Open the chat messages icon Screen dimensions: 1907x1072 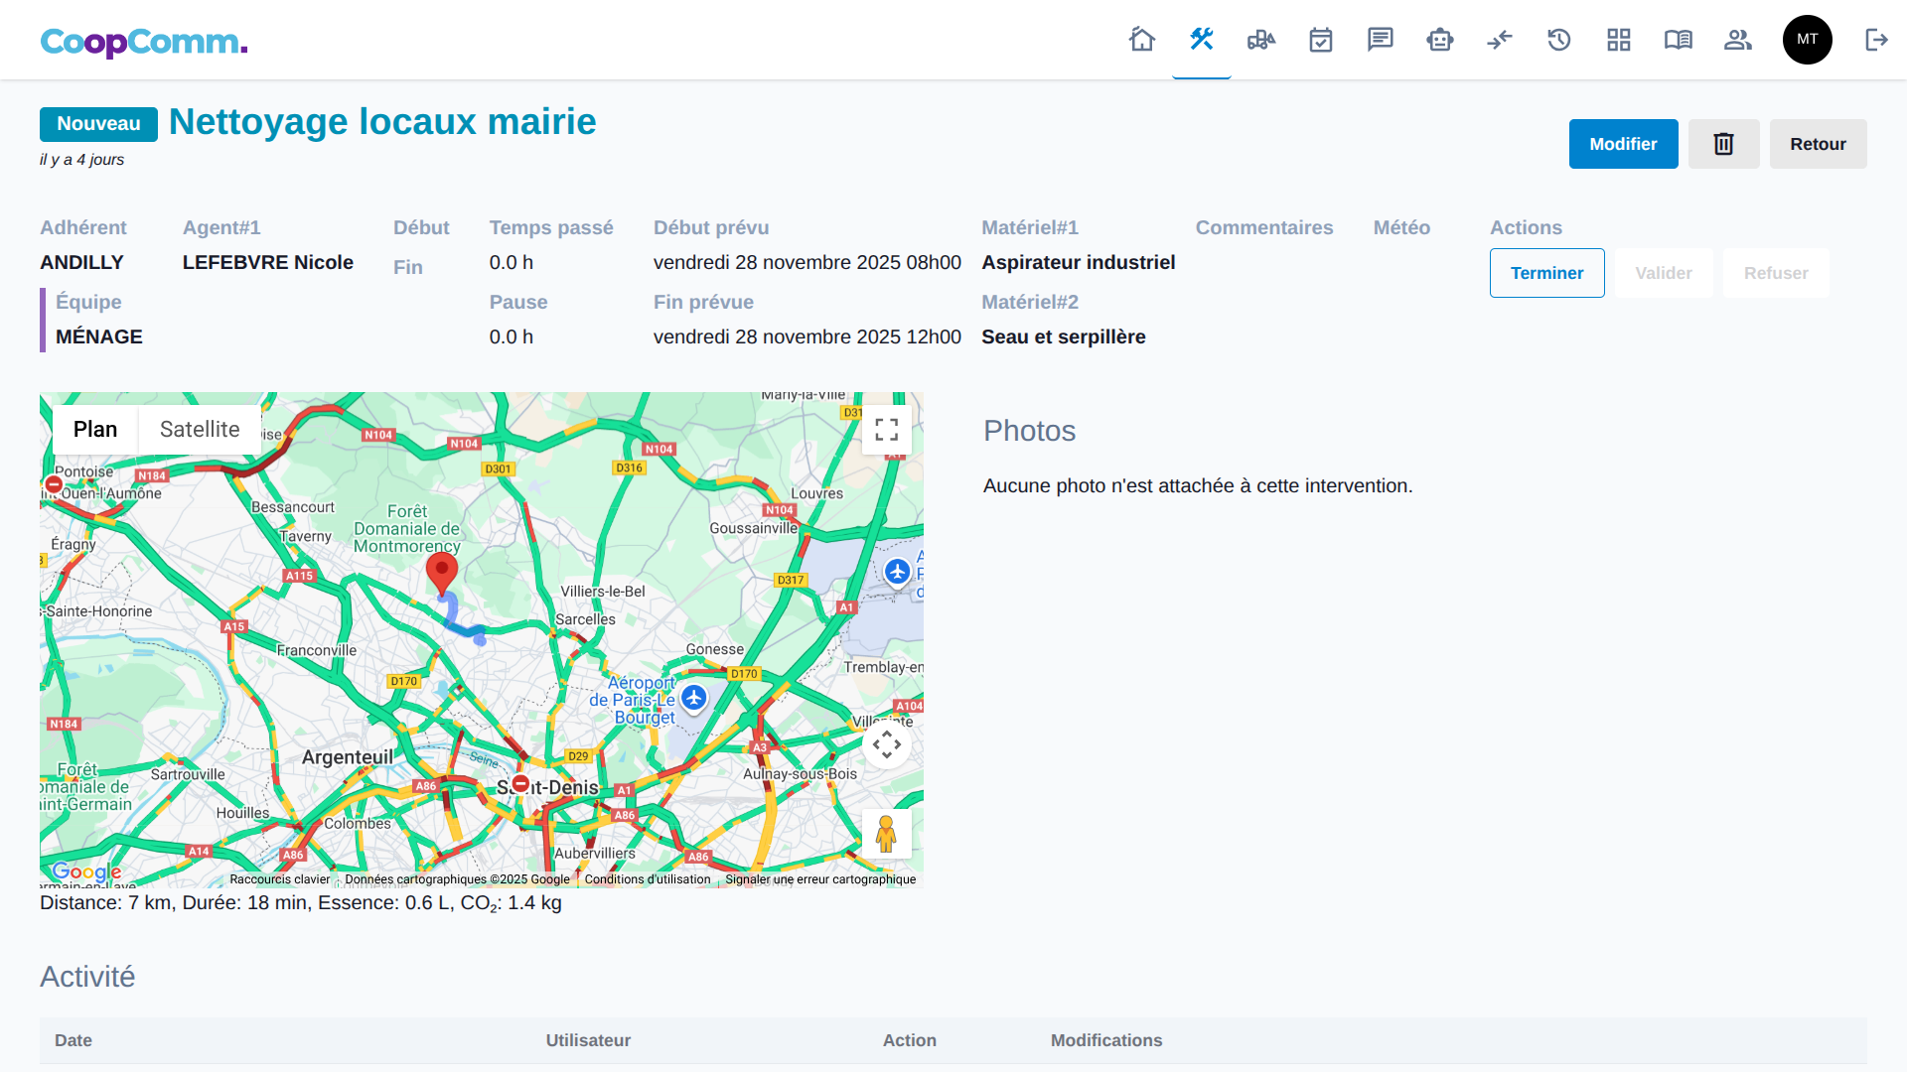point(1381,40)
